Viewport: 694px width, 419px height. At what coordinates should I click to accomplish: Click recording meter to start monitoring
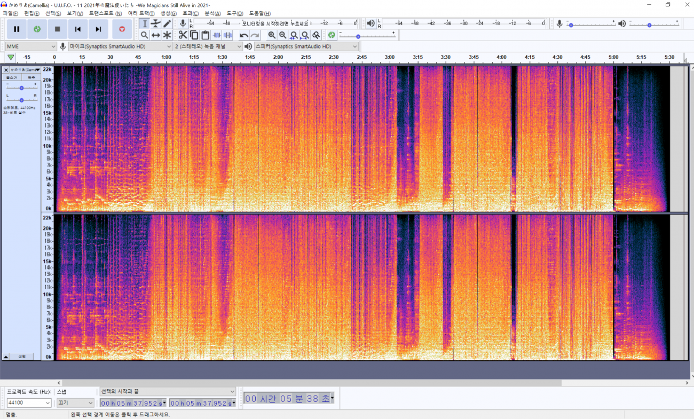click(275, 23)
